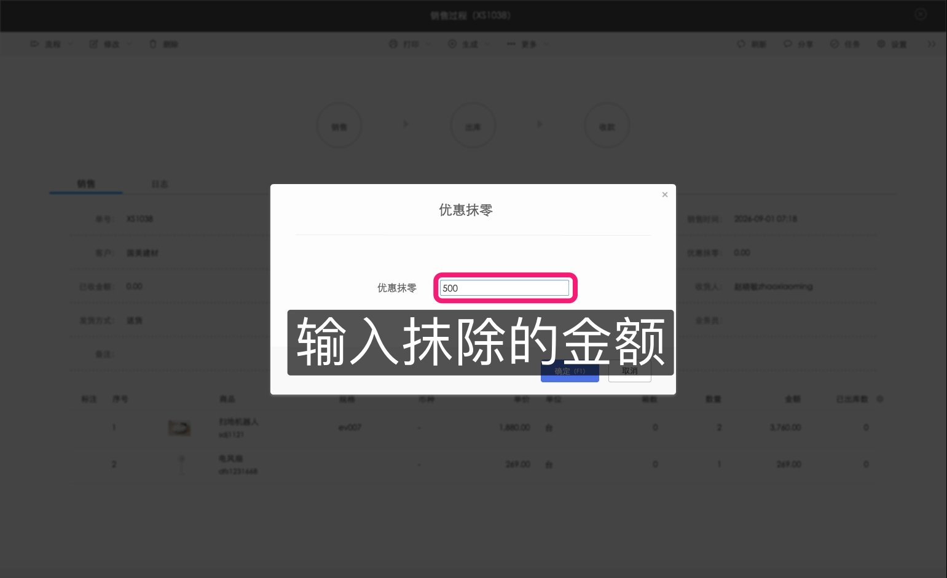
Task: Click the 1,880.00 unit price cell
Action: tap(514, 427)
